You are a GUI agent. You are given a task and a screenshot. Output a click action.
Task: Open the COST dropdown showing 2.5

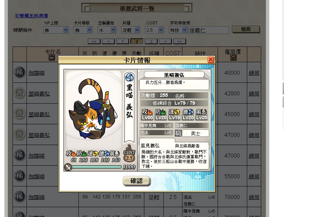[155, 30]
